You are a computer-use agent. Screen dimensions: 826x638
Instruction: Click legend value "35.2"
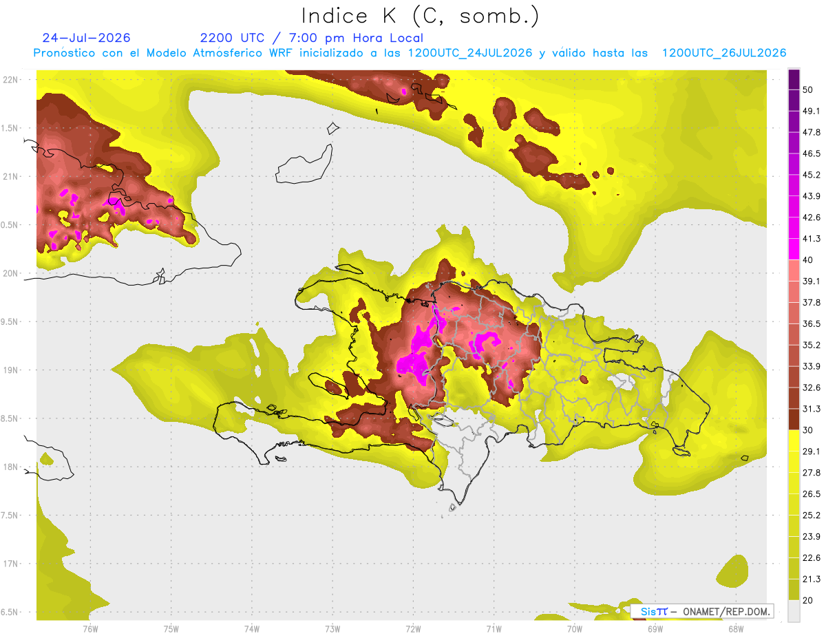tap(811, 345)
